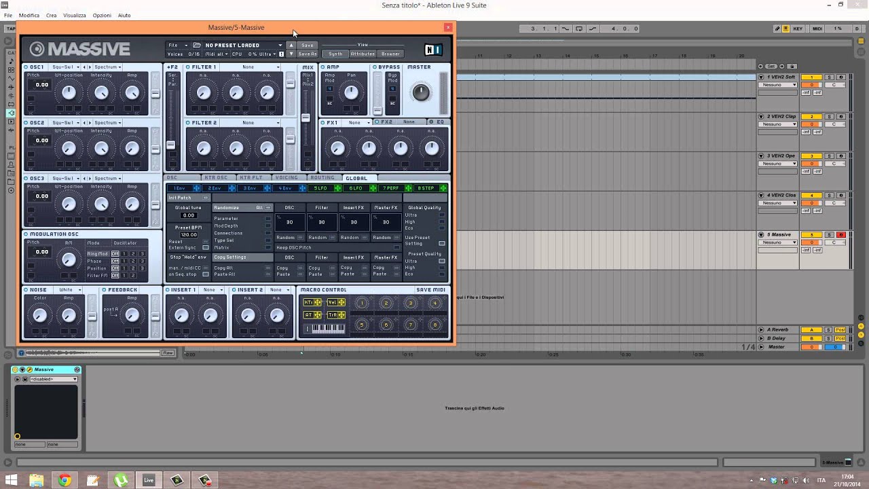Click the Vel macro crosshair handle
Screen dimensions: 869x489
pyautogui.click(x=341, y=302)
